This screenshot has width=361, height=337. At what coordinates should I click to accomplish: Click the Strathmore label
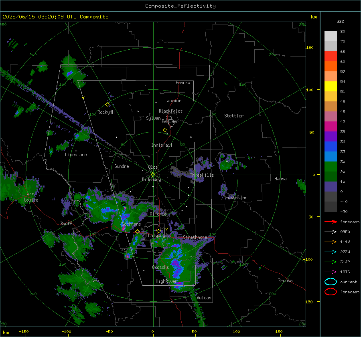[x=195, y=237]
